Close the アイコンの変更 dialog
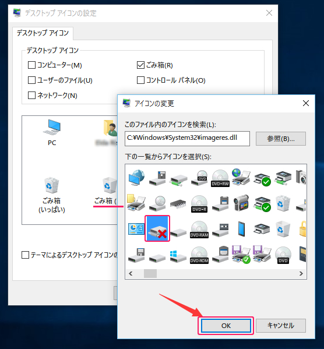This screenshot has width=324, height=349. [306, 103]
